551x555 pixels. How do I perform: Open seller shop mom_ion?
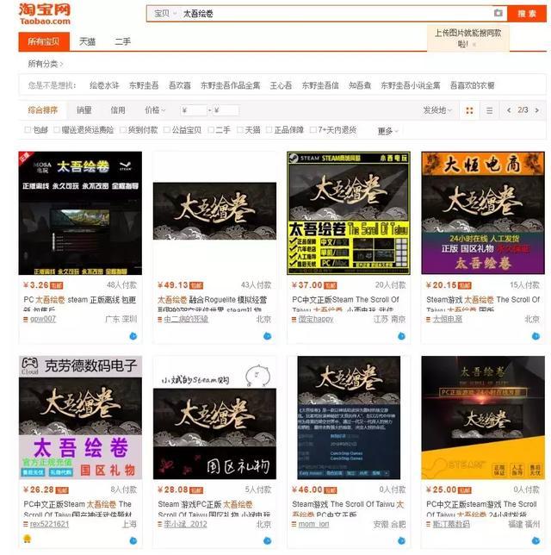click(313, 524)
